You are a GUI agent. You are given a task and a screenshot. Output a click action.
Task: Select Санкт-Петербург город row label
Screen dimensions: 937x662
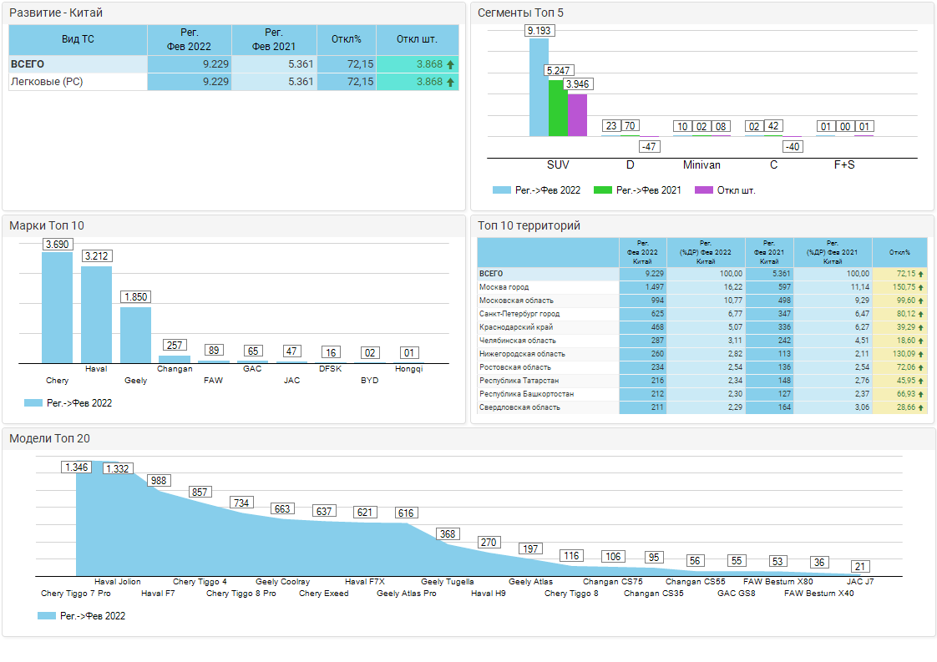(x=519, y=314)
